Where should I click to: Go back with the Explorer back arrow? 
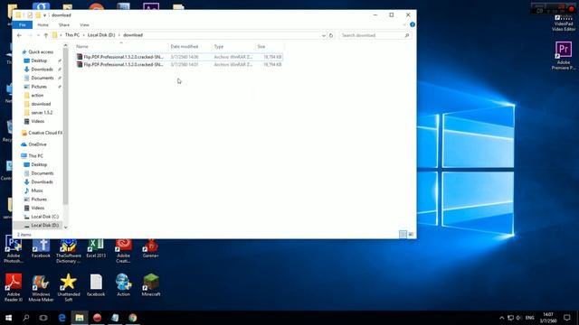tap(19, 35)
